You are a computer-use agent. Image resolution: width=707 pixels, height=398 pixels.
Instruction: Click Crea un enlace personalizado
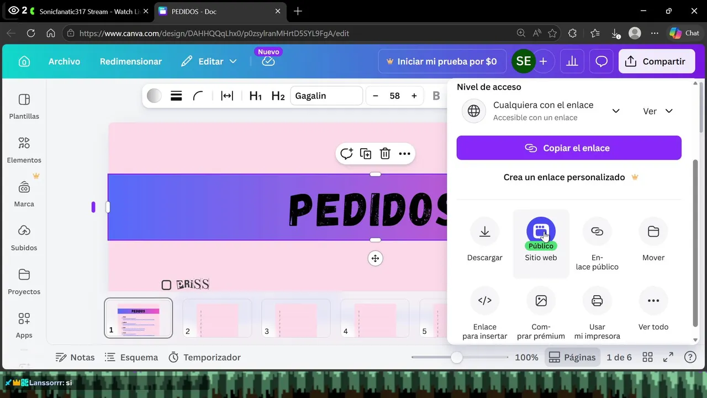pos(571,177)
